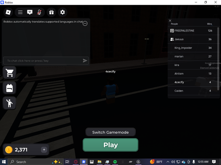Open the weather 88°F taskbar widget

point(156,162)
